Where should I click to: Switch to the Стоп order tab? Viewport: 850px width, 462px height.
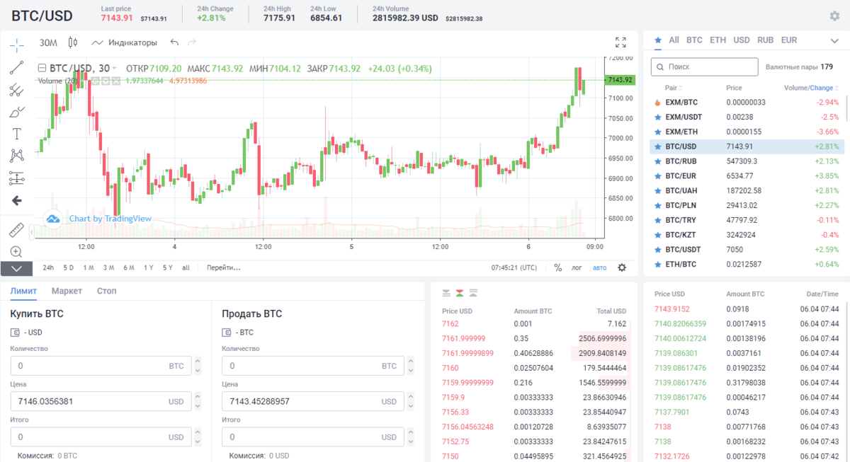106,291
